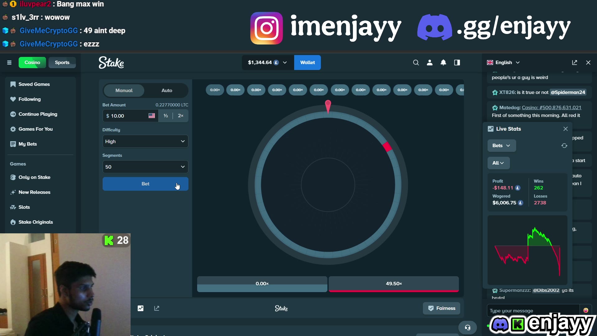Select the 0.00× multiplier payout bar

click(x=262, y=284)
